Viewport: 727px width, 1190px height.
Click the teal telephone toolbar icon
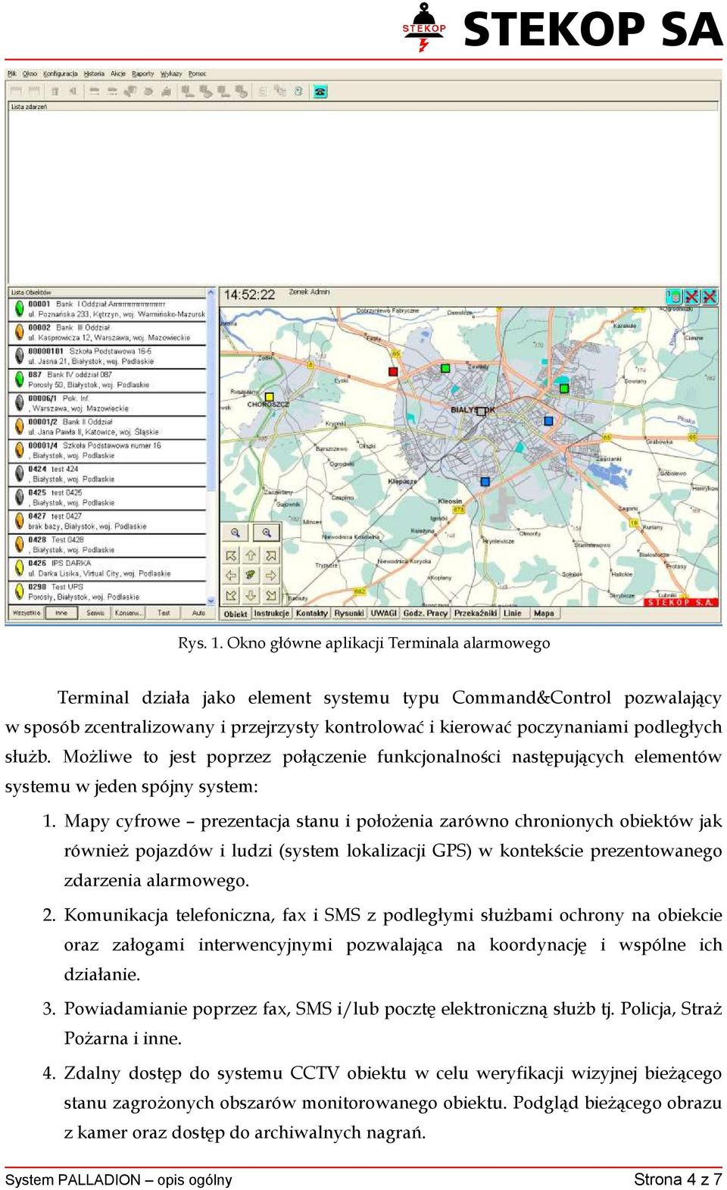pos(320,92)
